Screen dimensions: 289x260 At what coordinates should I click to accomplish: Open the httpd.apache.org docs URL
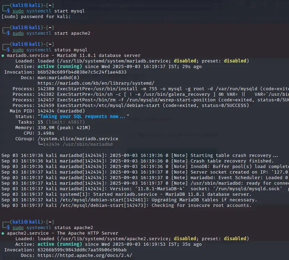(85, 255)
